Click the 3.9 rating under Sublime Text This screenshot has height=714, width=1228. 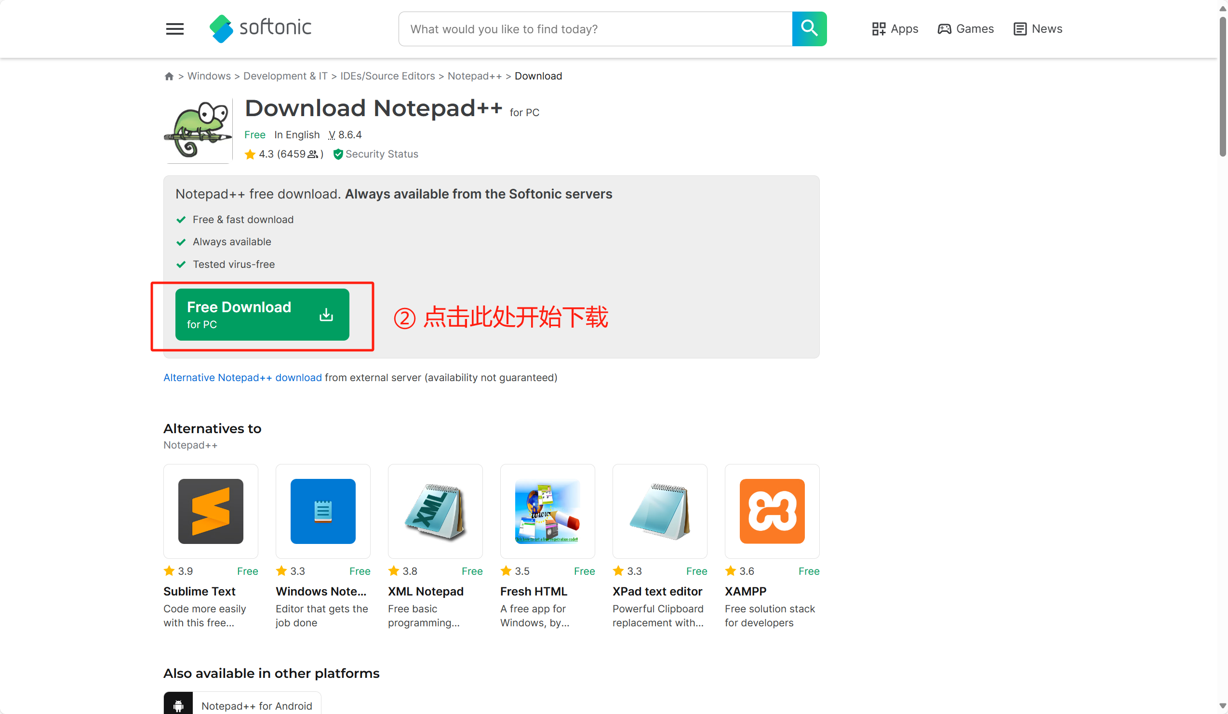point(185,571)
